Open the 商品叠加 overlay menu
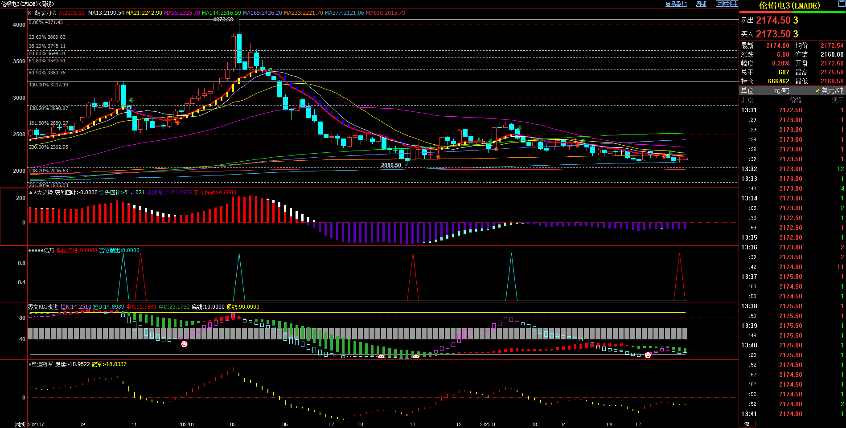This screenshot has width=846, height=428. tap(676, 4)
